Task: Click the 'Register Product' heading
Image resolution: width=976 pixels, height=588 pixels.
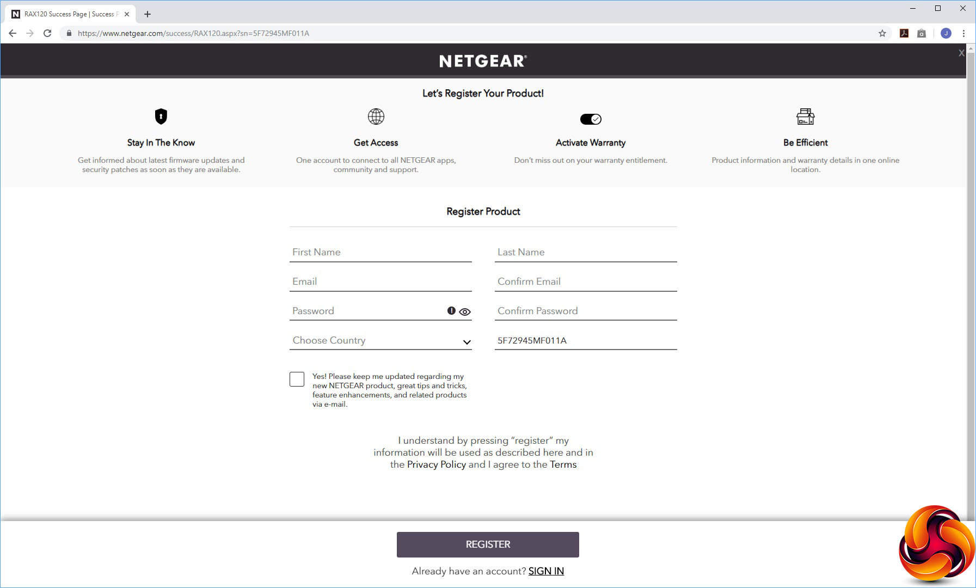Action: 483,211
